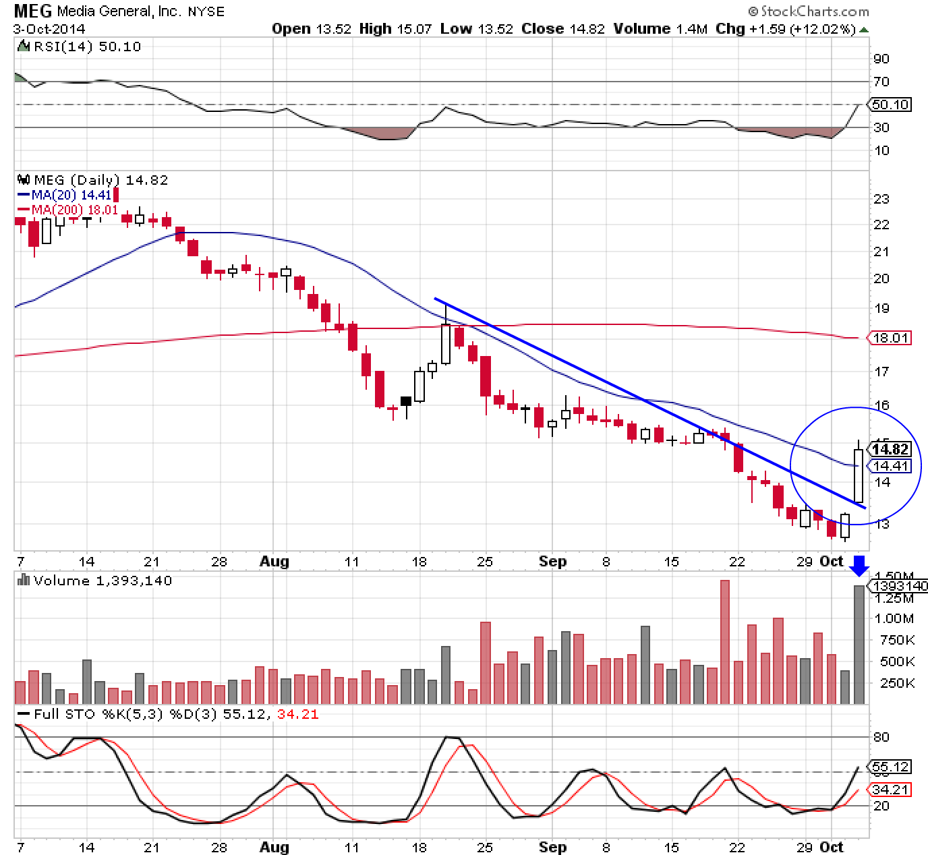Click the tall red volume bar near Sep 19
This screenshot has height=855, width=928.
tap(725, 642)
